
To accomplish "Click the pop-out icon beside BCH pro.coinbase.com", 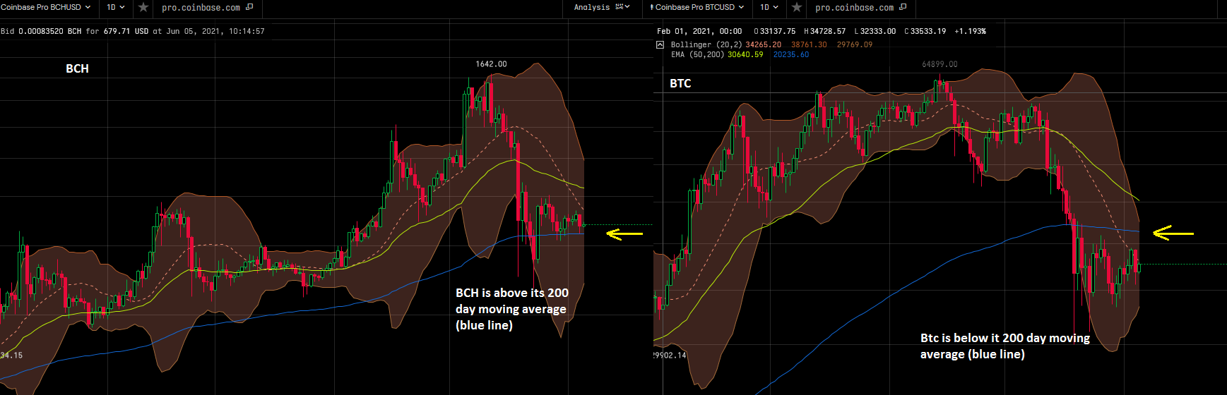I will click(249, 7).
